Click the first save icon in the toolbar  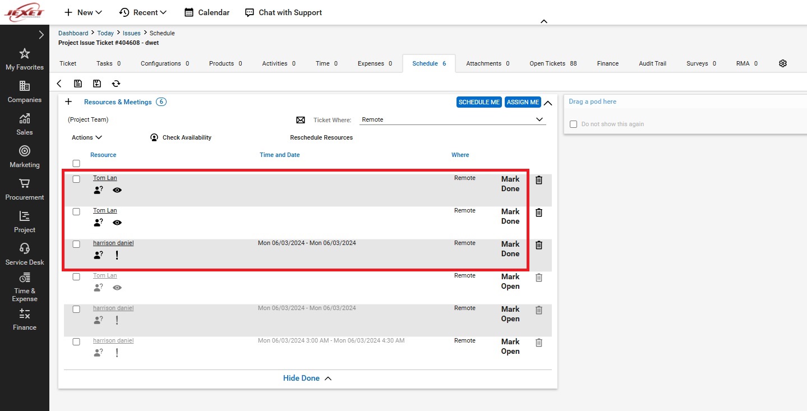(x=78, y=84)
